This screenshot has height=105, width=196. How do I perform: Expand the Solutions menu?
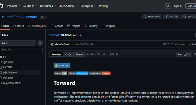[x=30, y=6]
